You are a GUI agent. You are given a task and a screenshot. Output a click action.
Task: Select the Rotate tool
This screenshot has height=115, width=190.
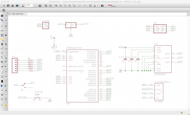(6, 31)
